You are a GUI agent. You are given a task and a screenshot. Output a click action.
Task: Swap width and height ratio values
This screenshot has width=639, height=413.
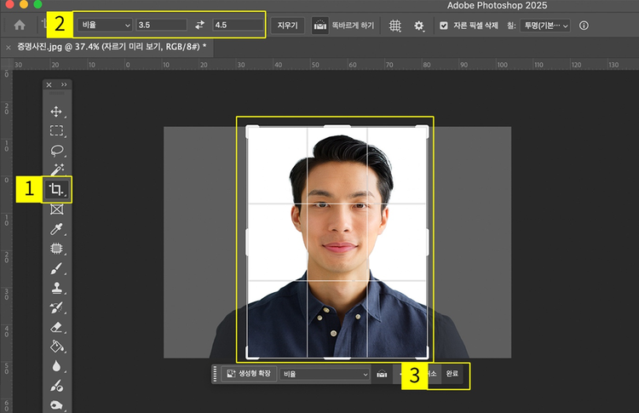200,26
